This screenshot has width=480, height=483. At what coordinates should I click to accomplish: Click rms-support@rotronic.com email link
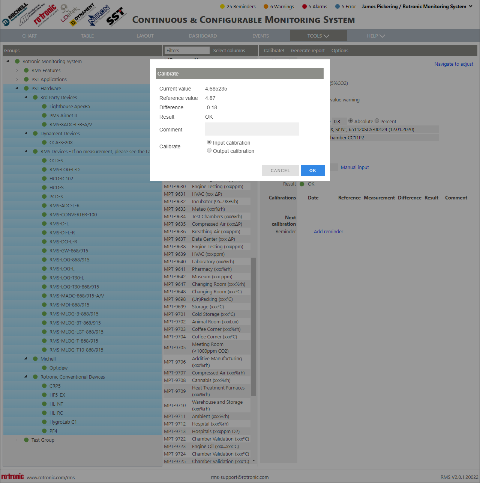240,477
